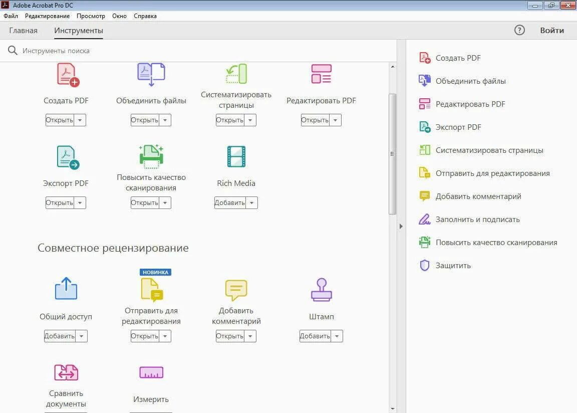Click Открыть button under Создать PDF
Viewport: 577px width, 413px height.
(x=60, y=120)
